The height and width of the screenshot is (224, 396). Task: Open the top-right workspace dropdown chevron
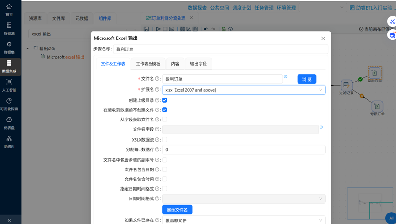tap(342, 8)
